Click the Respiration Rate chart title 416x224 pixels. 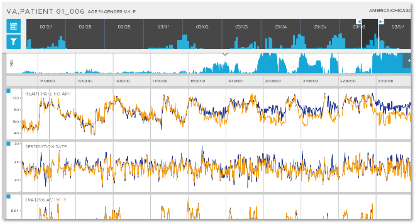[x=46, y=147]
